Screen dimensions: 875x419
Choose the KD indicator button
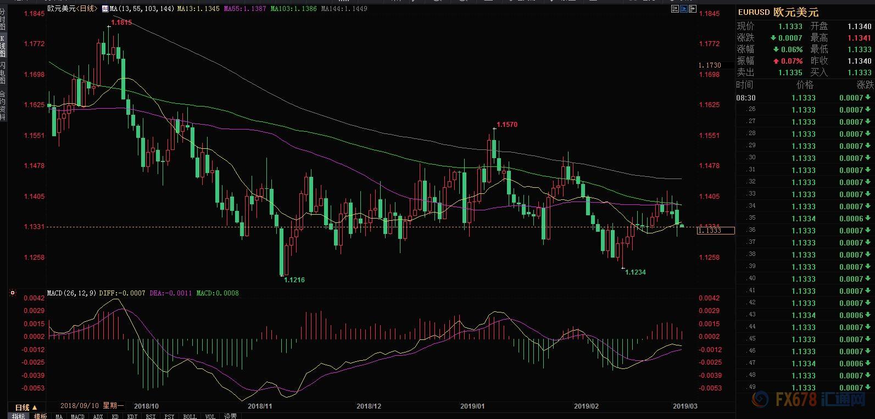click(x=115, y=416)
